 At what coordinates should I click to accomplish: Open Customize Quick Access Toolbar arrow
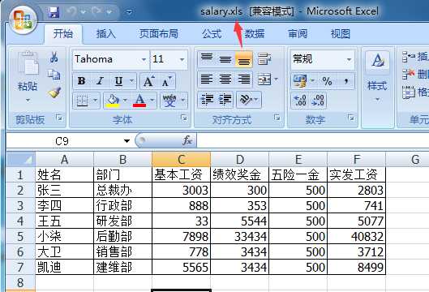tap(129, 12)
